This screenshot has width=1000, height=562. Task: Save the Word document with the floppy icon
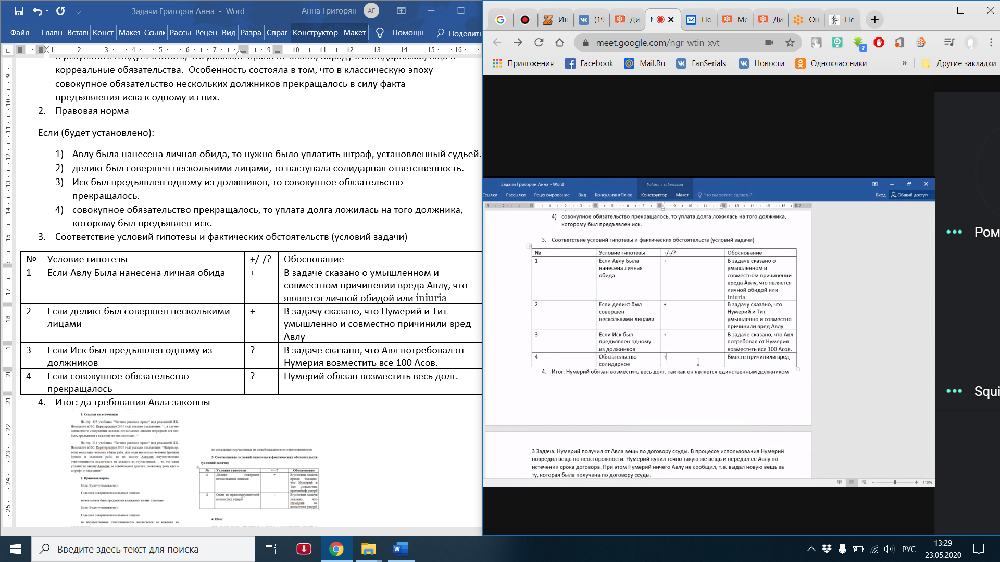pos(19,11)
